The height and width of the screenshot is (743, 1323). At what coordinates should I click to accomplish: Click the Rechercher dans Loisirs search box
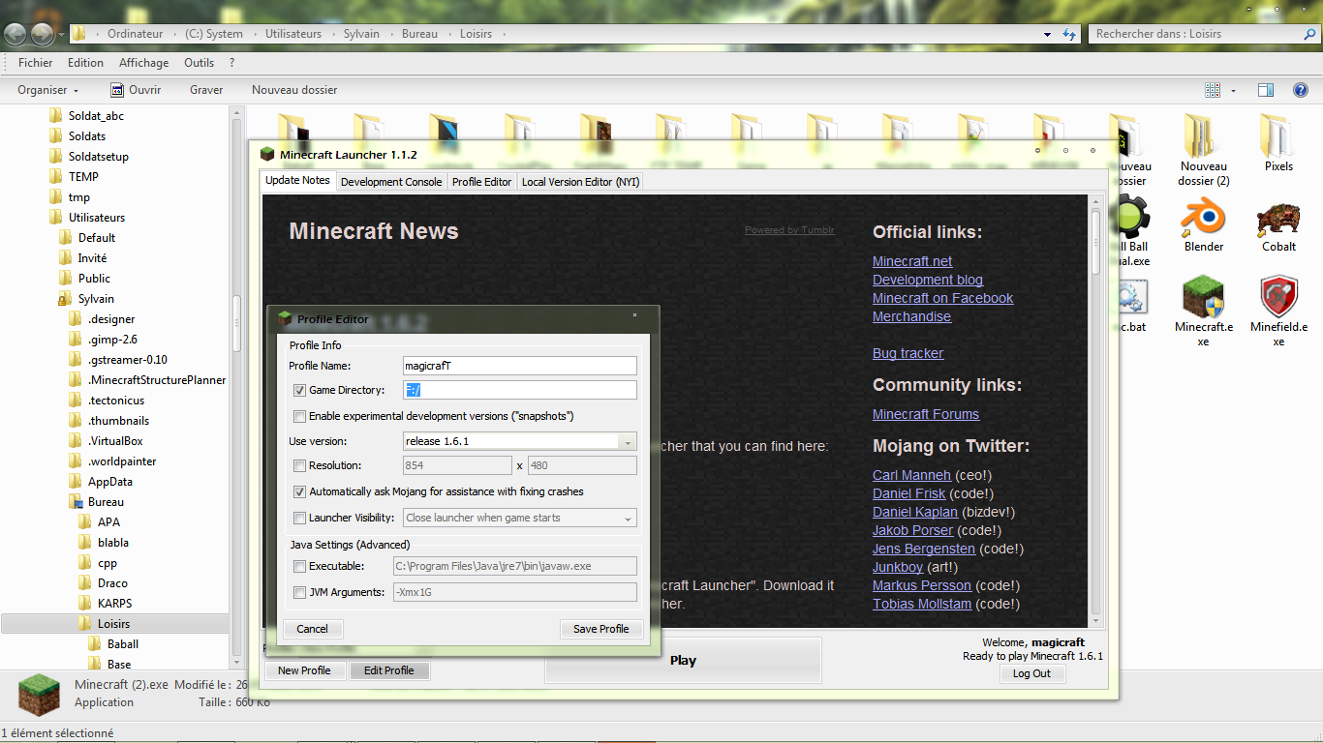(1203, 34)
